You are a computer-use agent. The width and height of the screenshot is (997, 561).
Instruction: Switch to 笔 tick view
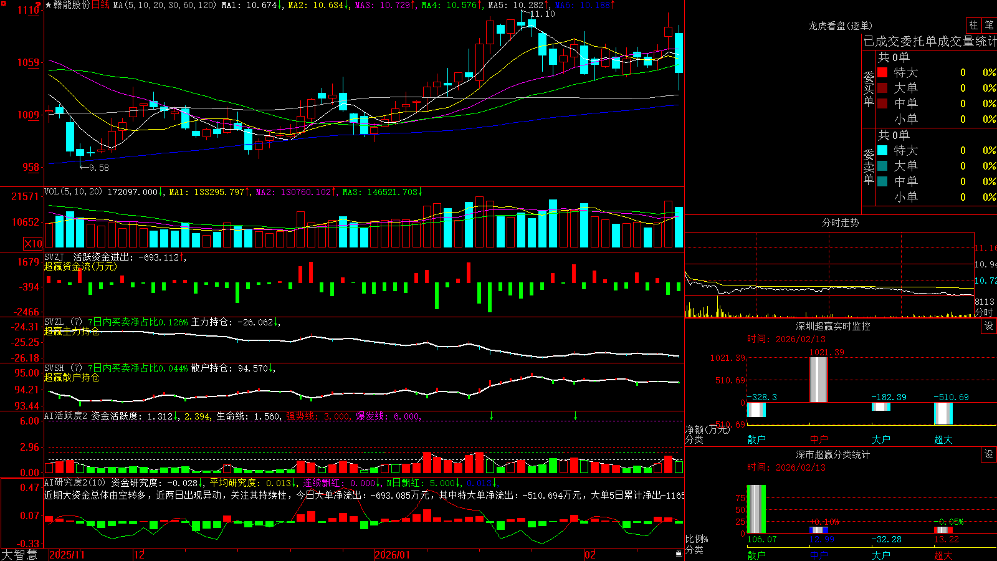click(x=989, y=25)
